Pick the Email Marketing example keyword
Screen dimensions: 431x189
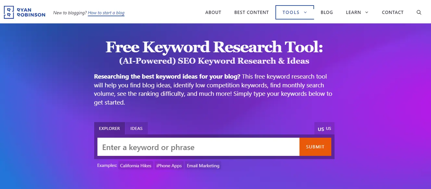[203, 165]
